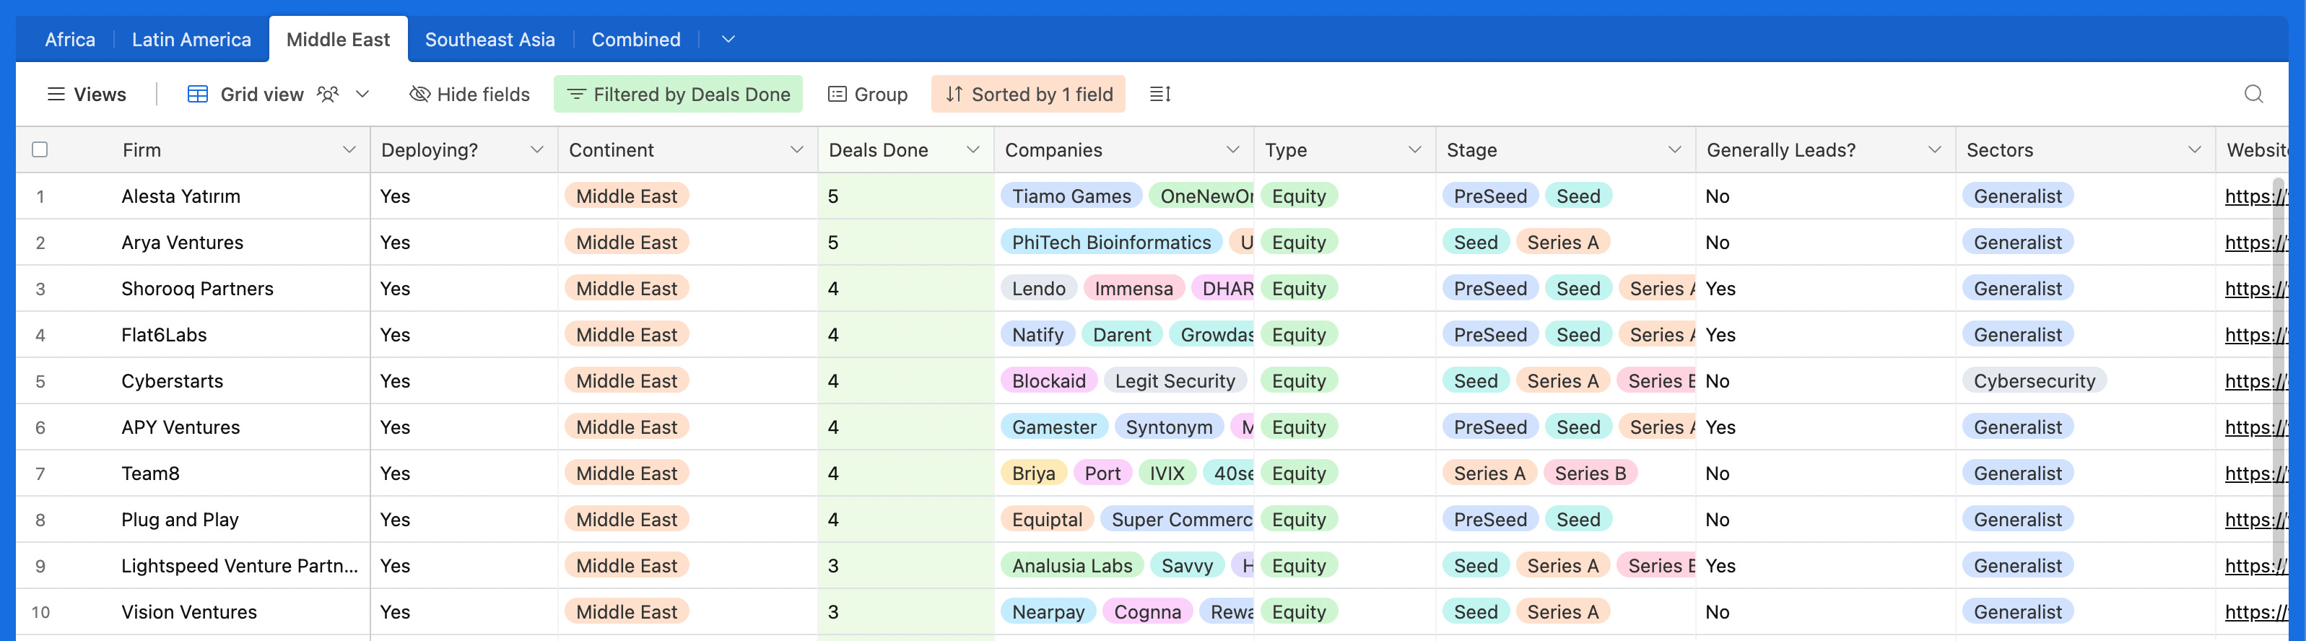The image size is (2306, 641).
Task: Select the Middle East tab
Action: [339, 40]
